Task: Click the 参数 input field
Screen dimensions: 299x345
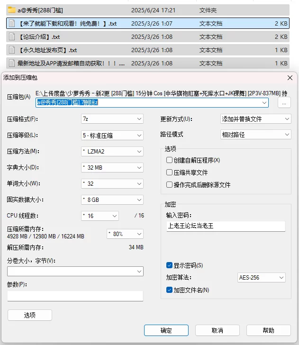Action: [x=75, y=296]
